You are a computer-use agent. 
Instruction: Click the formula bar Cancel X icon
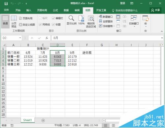32,38
